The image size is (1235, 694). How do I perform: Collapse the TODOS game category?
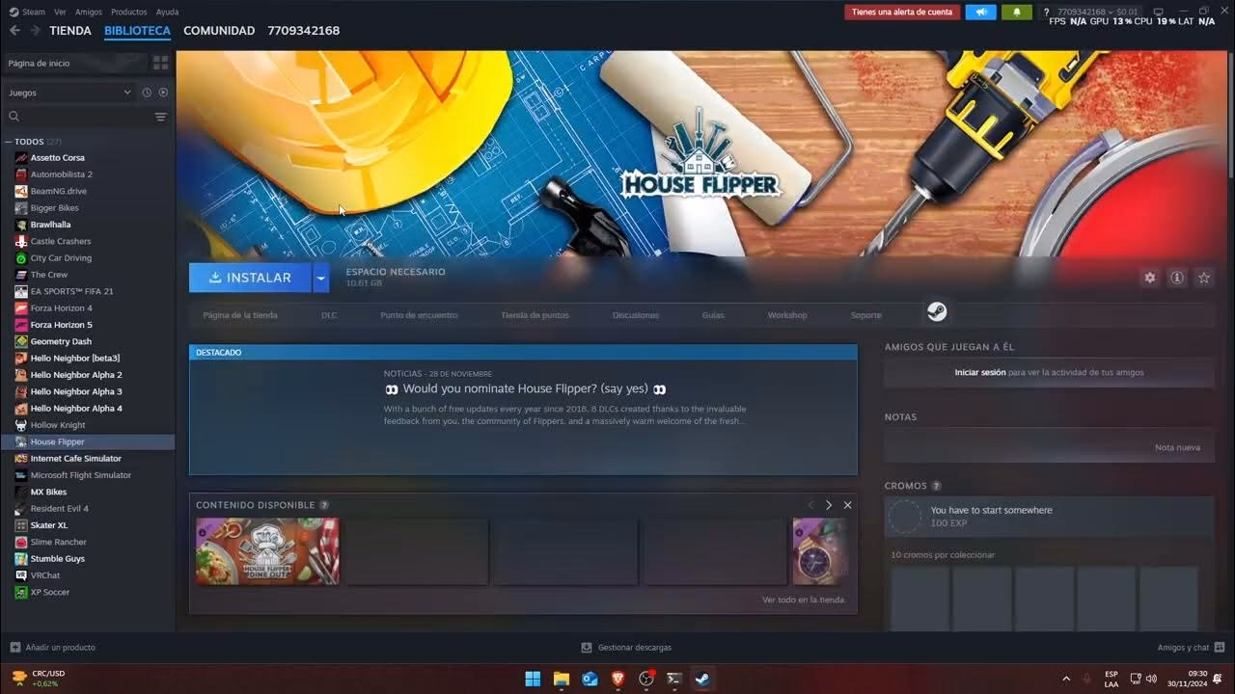[9, 142]
